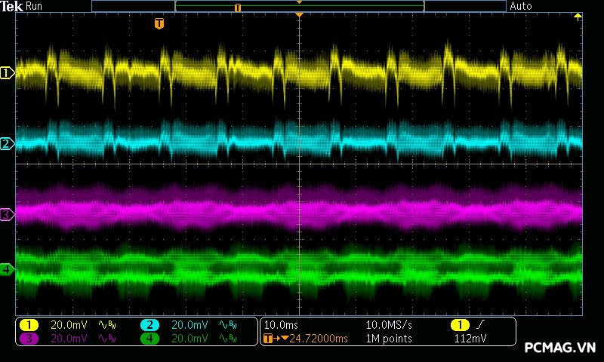Click the Auto trigger mode label
This screenshot has height=362, width=604.
(521, 6)
